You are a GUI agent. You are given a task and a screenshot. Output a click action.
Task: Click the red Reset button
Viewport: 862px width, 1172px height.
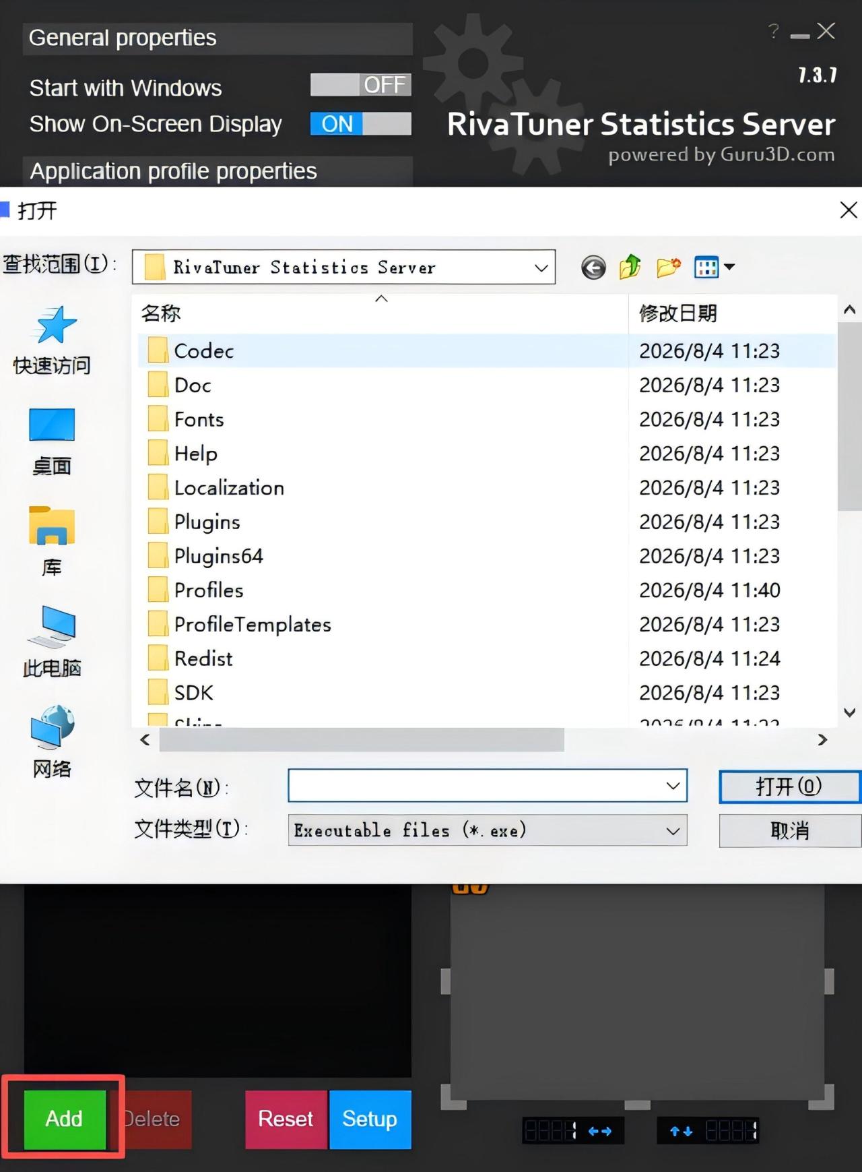coord(286,1119)
